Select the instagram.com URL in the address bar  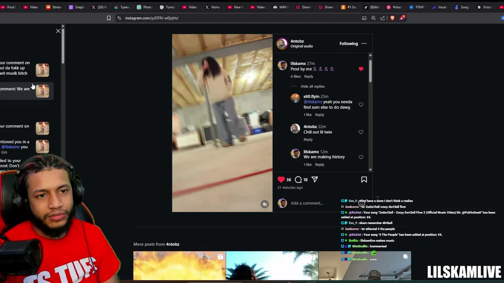[152, 18]
